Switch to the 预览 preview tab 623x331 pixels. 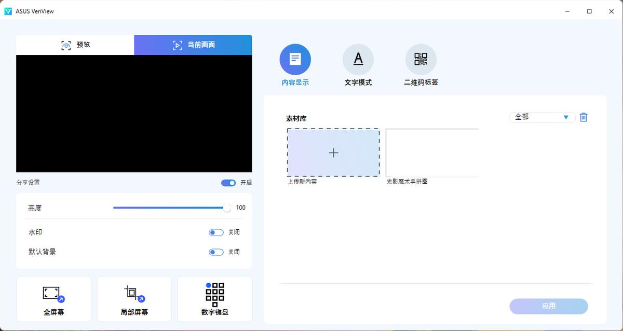(x=75, y=45)
